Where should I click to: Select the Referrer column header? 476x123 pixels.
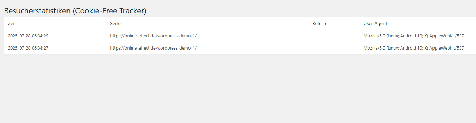321,23
